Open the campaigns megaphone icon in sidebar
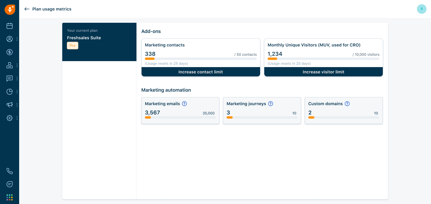The width and height of the screenshot is (431, 204). pos(10,105)
